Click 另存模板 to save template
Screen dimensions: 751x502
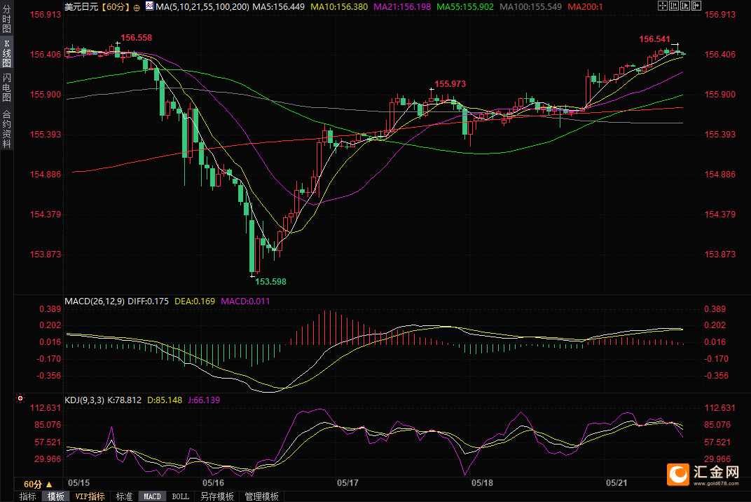coord(217,496)
